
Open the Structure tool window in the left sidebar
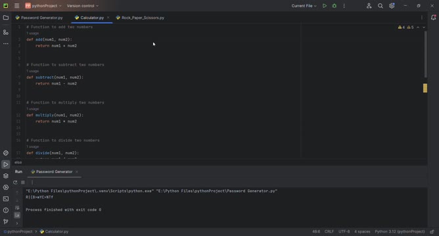[6, 32]
